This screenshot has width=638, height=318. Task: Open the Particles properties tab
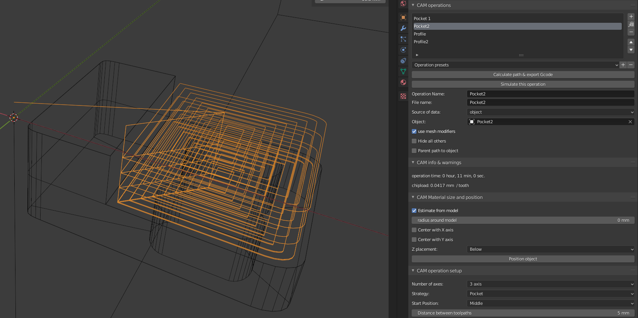(x=403, y=39)
